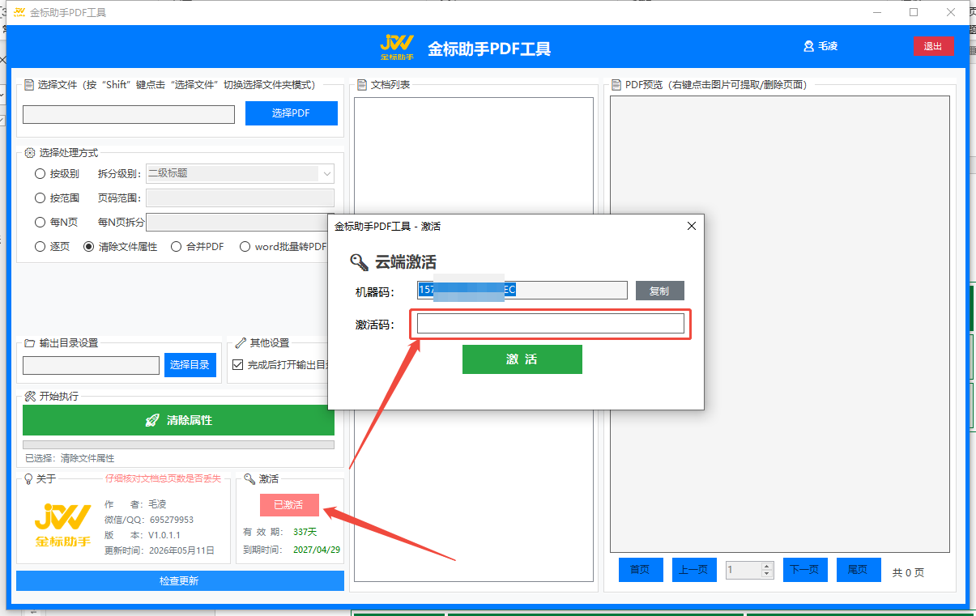Click the user avatar icon beside 毛凌
The height and width of the screenshot is (616, 976).
coord(808,46)
